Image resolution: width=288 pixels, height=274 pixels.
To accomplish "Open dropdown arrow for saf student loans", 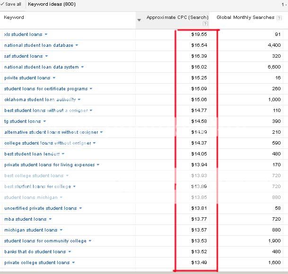I will [x=46, y=56].
